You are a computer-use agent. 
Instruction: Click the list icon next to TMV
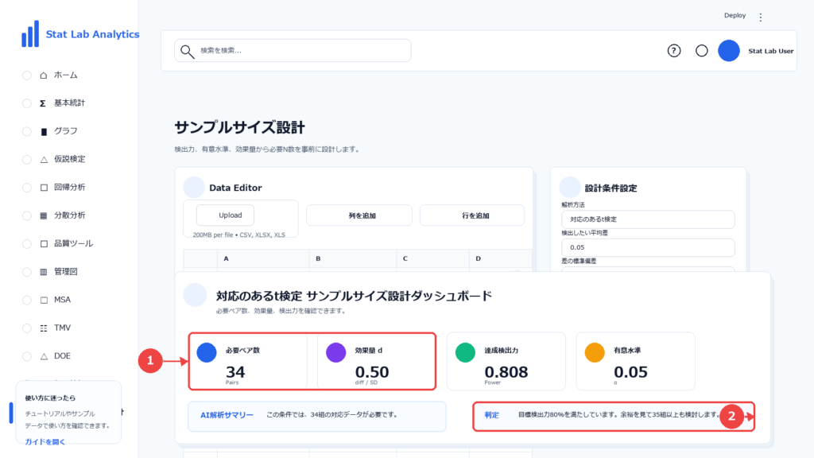[44, 328]
